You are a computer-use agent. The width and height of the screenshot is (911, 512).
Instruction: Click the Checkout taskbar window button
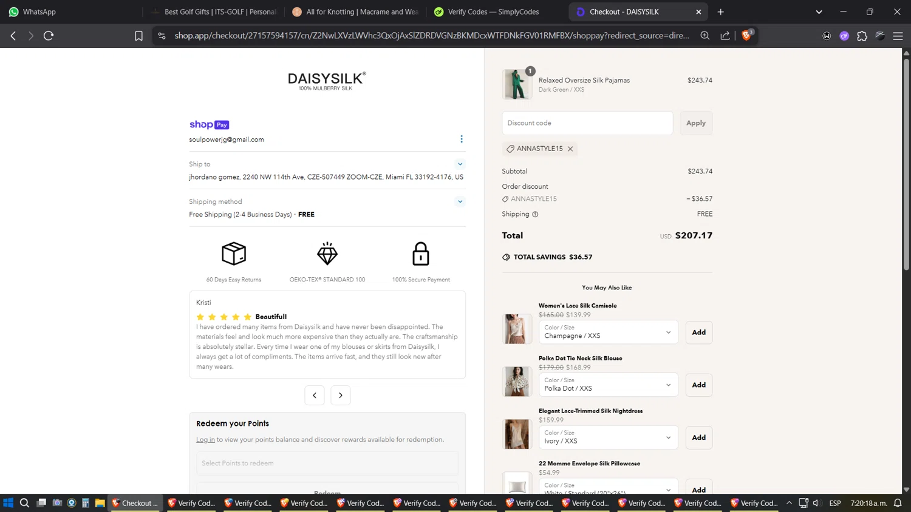[135, 503]
